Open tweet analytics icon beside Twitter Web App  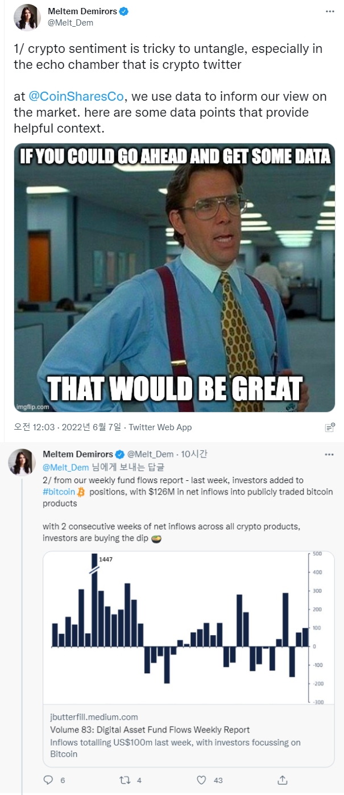pos(329,427)
